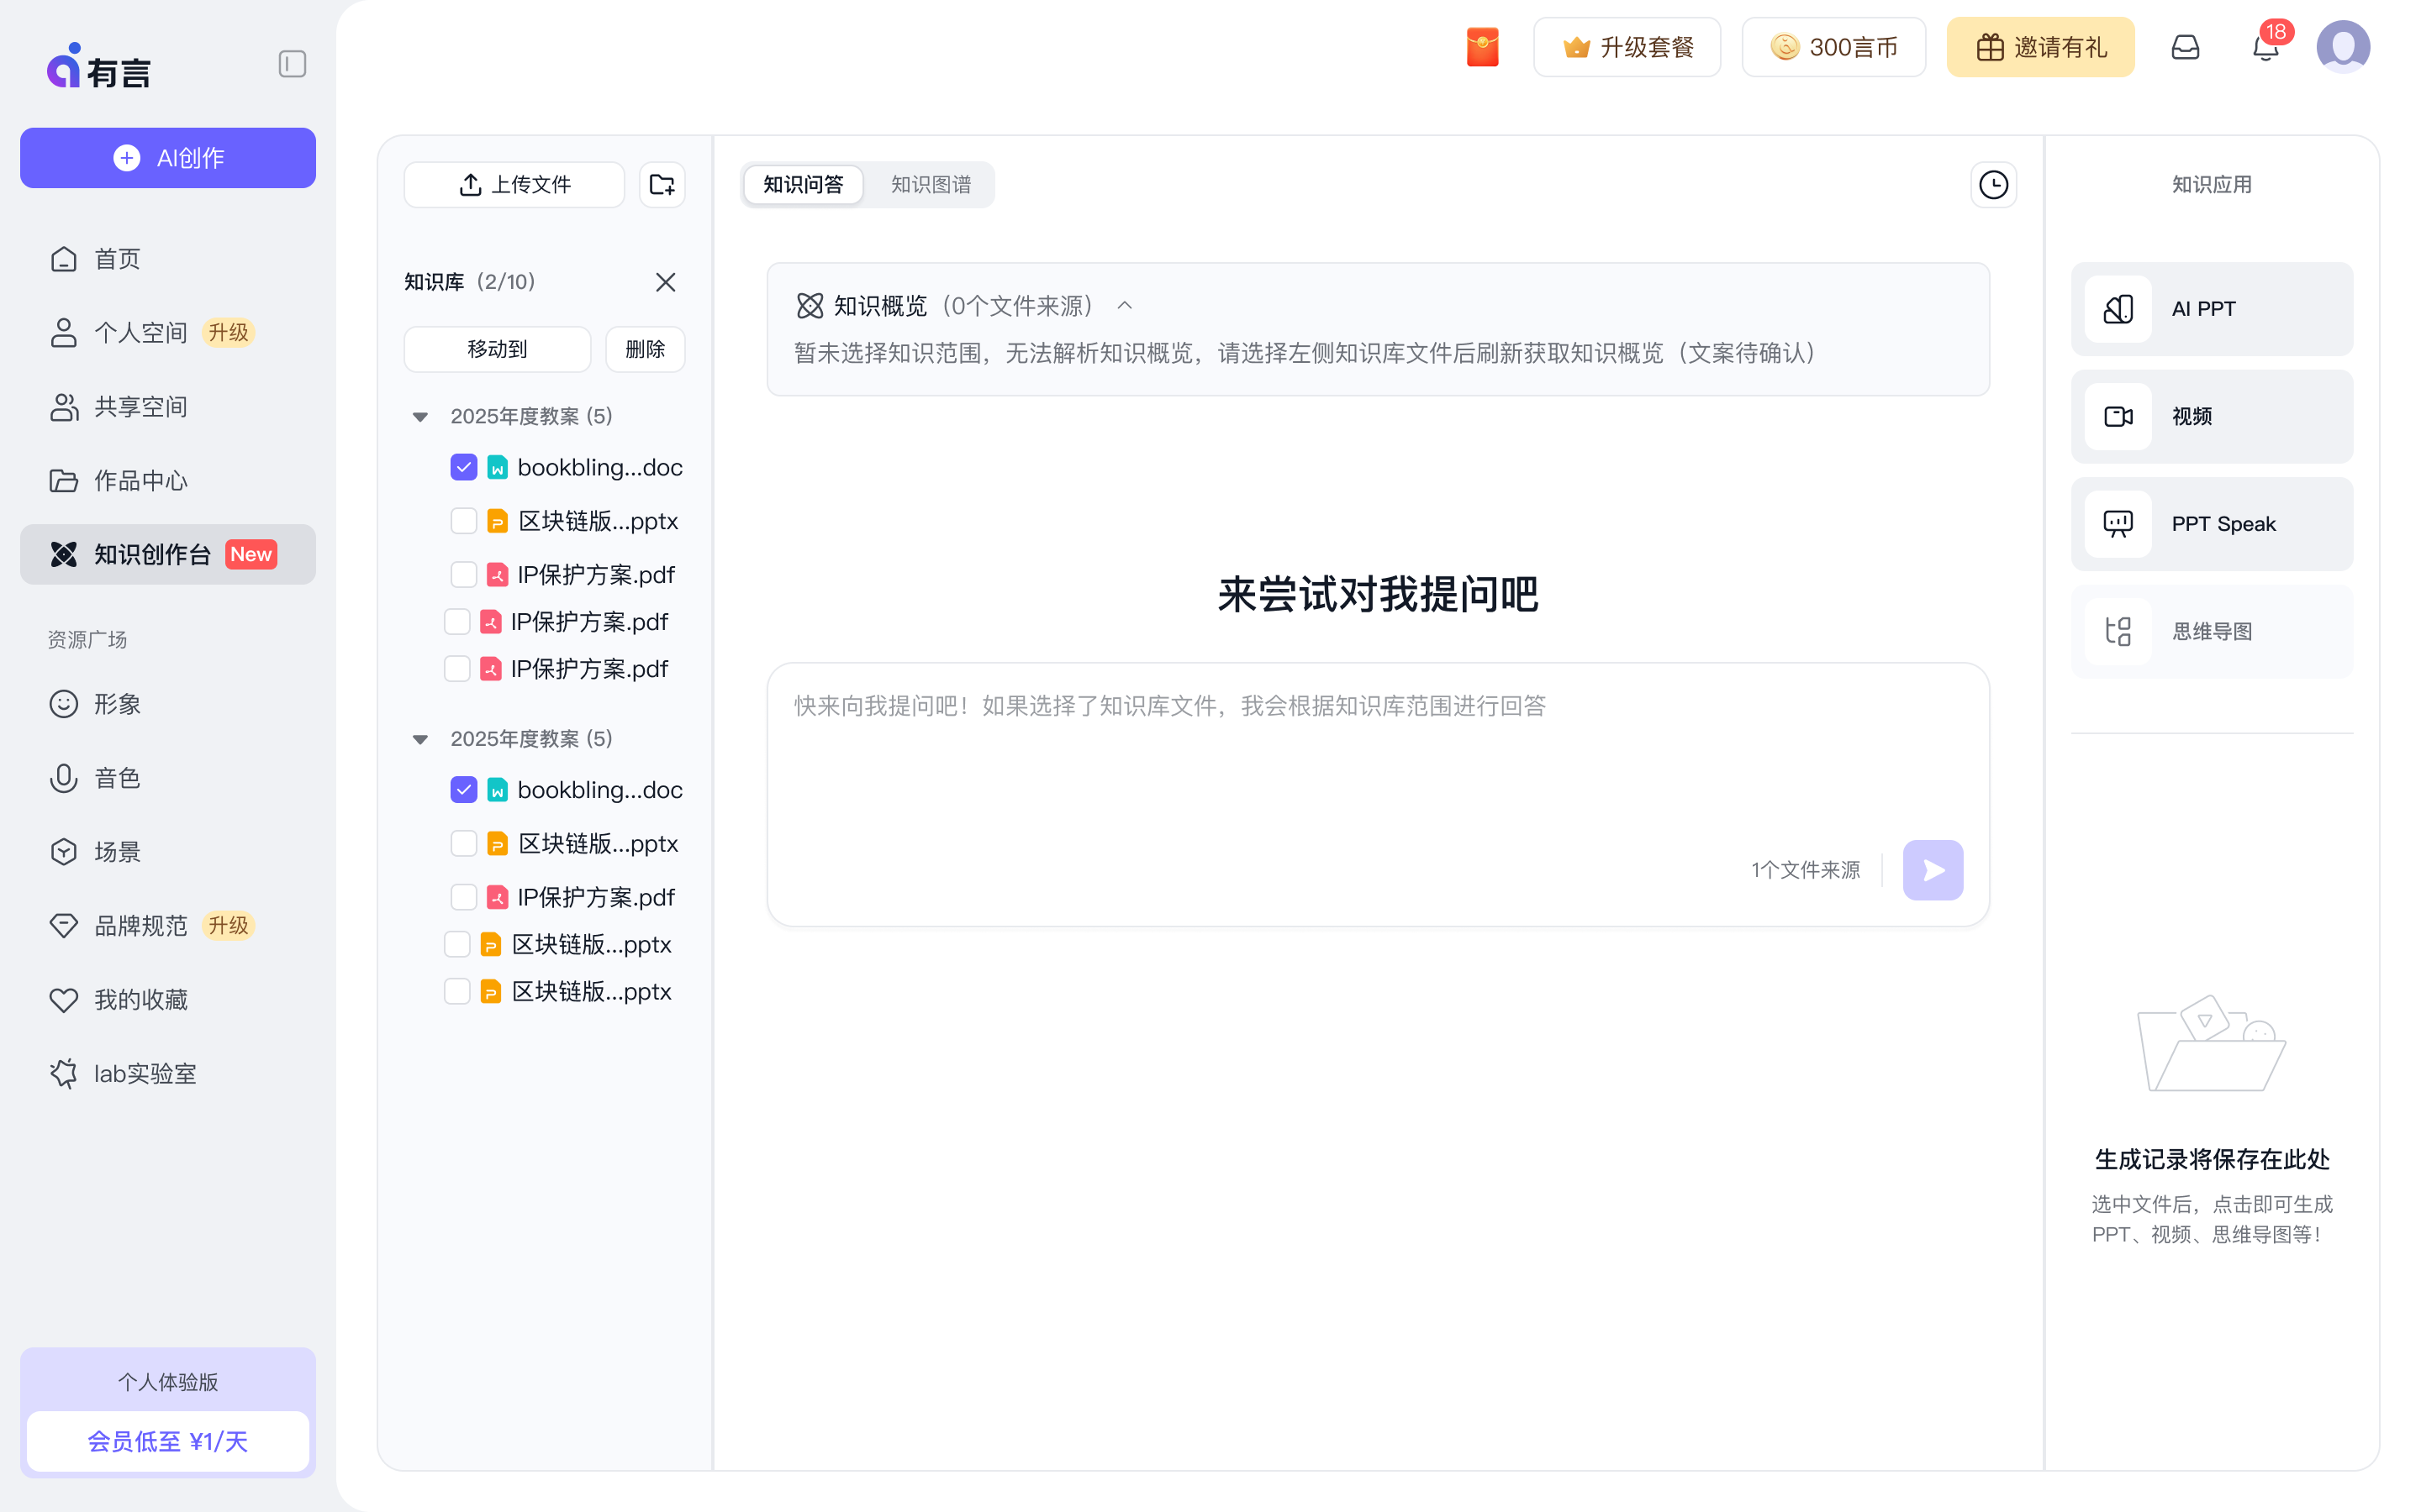
Task: Launch PPT Speak feature
Action: [x=2210, y=523]
